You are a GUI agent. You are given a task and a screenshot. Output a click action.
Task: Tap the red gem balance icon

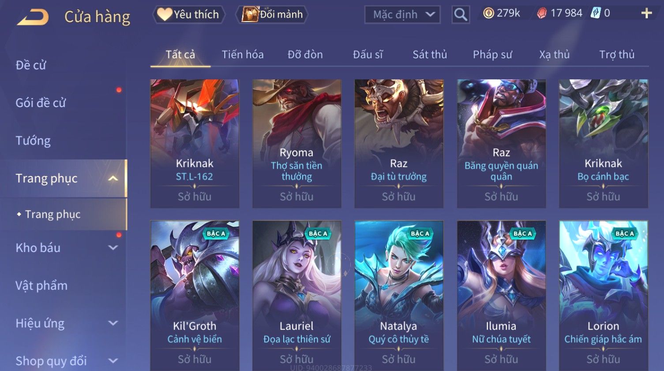click(x=542, y=13)
